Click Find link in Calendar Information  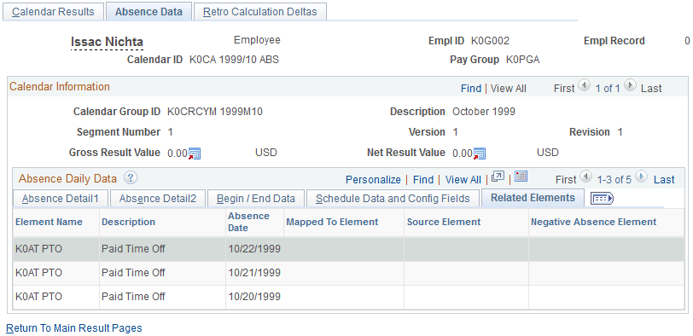[x=471, y=89]
